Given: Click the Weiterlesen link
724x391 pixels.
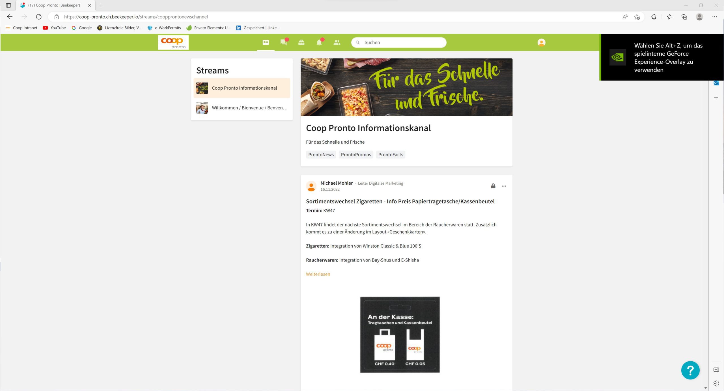Looking at the screenshot, I should [318, 274].
